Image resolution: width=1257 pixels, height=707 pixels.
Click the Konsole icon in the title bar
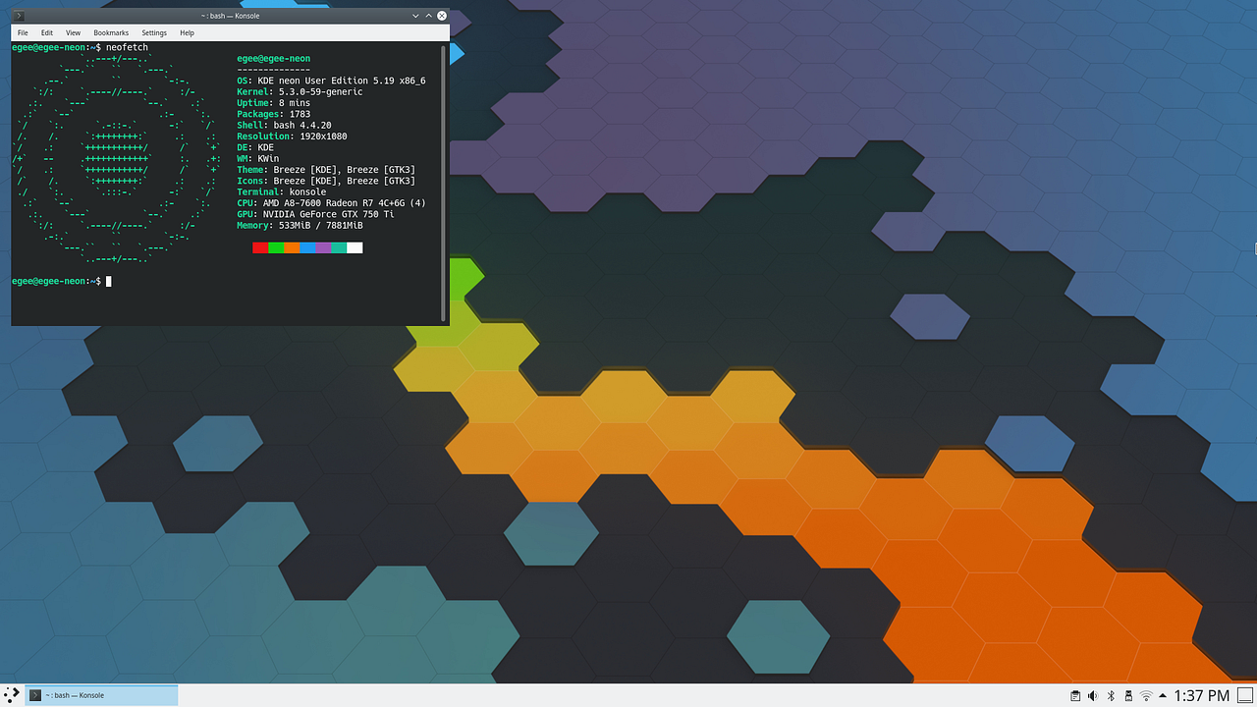point(17,15)
